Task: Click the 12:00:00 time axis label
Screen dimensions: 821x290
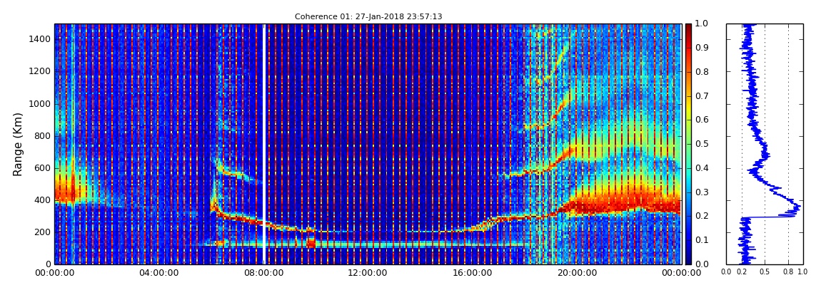Action: click(366, 272)
